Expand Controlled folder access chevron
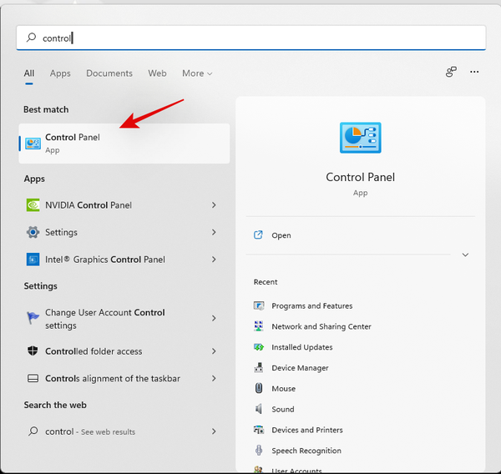Viewport: 501px width, 474px height. click(x=214, y=351)
